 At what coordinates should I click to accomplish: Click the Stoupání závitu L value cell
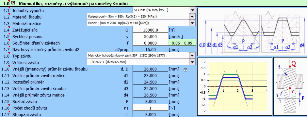(x=150, y=114)
